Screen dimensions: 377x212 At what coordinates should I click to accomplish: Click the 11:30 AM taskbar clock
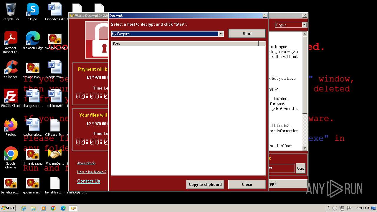362,208
